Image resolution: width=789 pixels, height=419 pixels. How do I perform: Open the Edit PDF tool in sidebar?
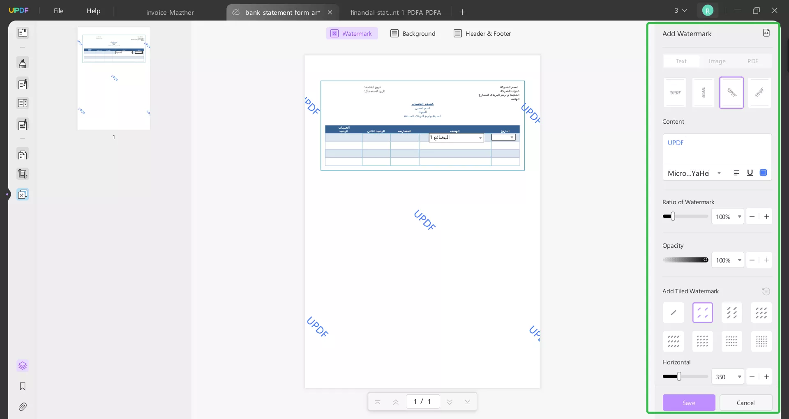[23, 84]
